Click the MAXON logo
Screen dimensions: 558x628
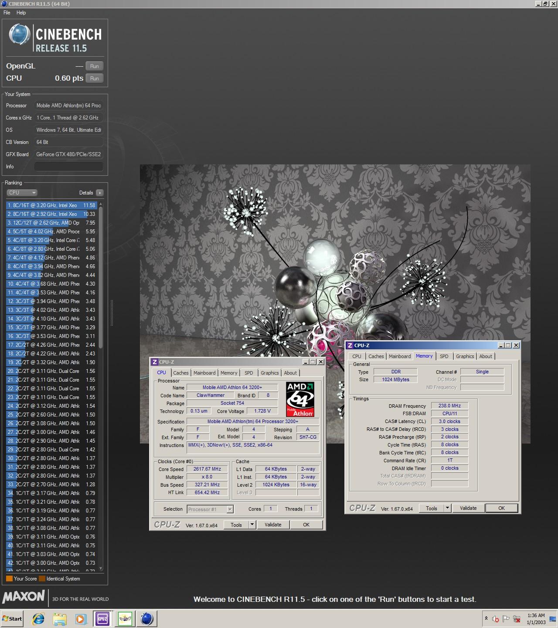[24, 597]
